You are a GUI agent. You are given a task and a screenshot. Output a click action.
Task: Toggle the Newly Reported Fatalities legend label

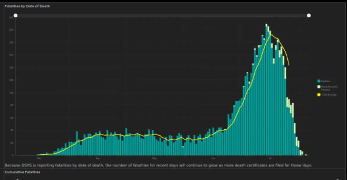click(328, 88)
